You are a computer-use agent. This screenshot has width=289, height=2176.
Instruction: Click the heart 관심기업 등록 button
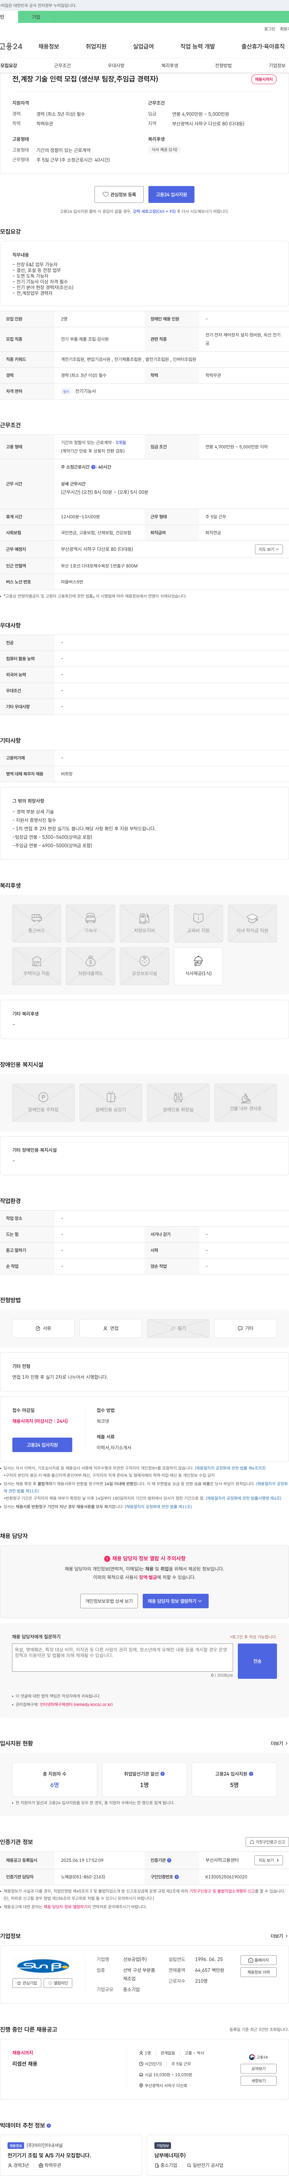pyautogui.click(x=119, y=194)
